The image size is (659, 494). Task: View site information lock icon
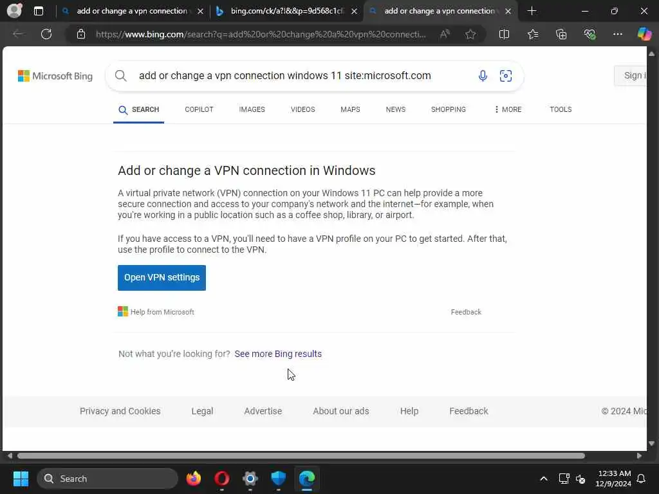pyautogui.click(x=81, y=34)
